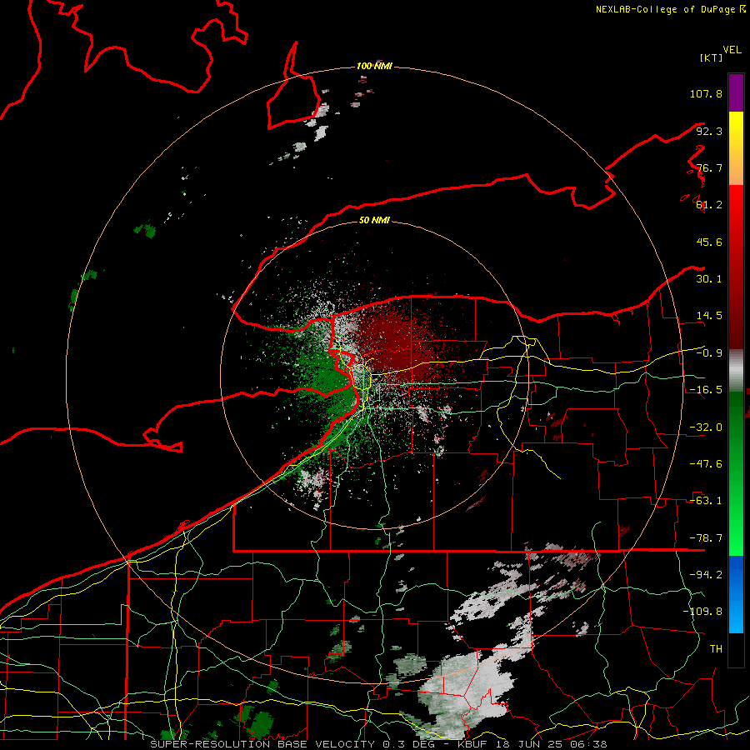This screenshot has height=750, width=750.
Task: Click the 14.5 legend value
Action: 709,316
